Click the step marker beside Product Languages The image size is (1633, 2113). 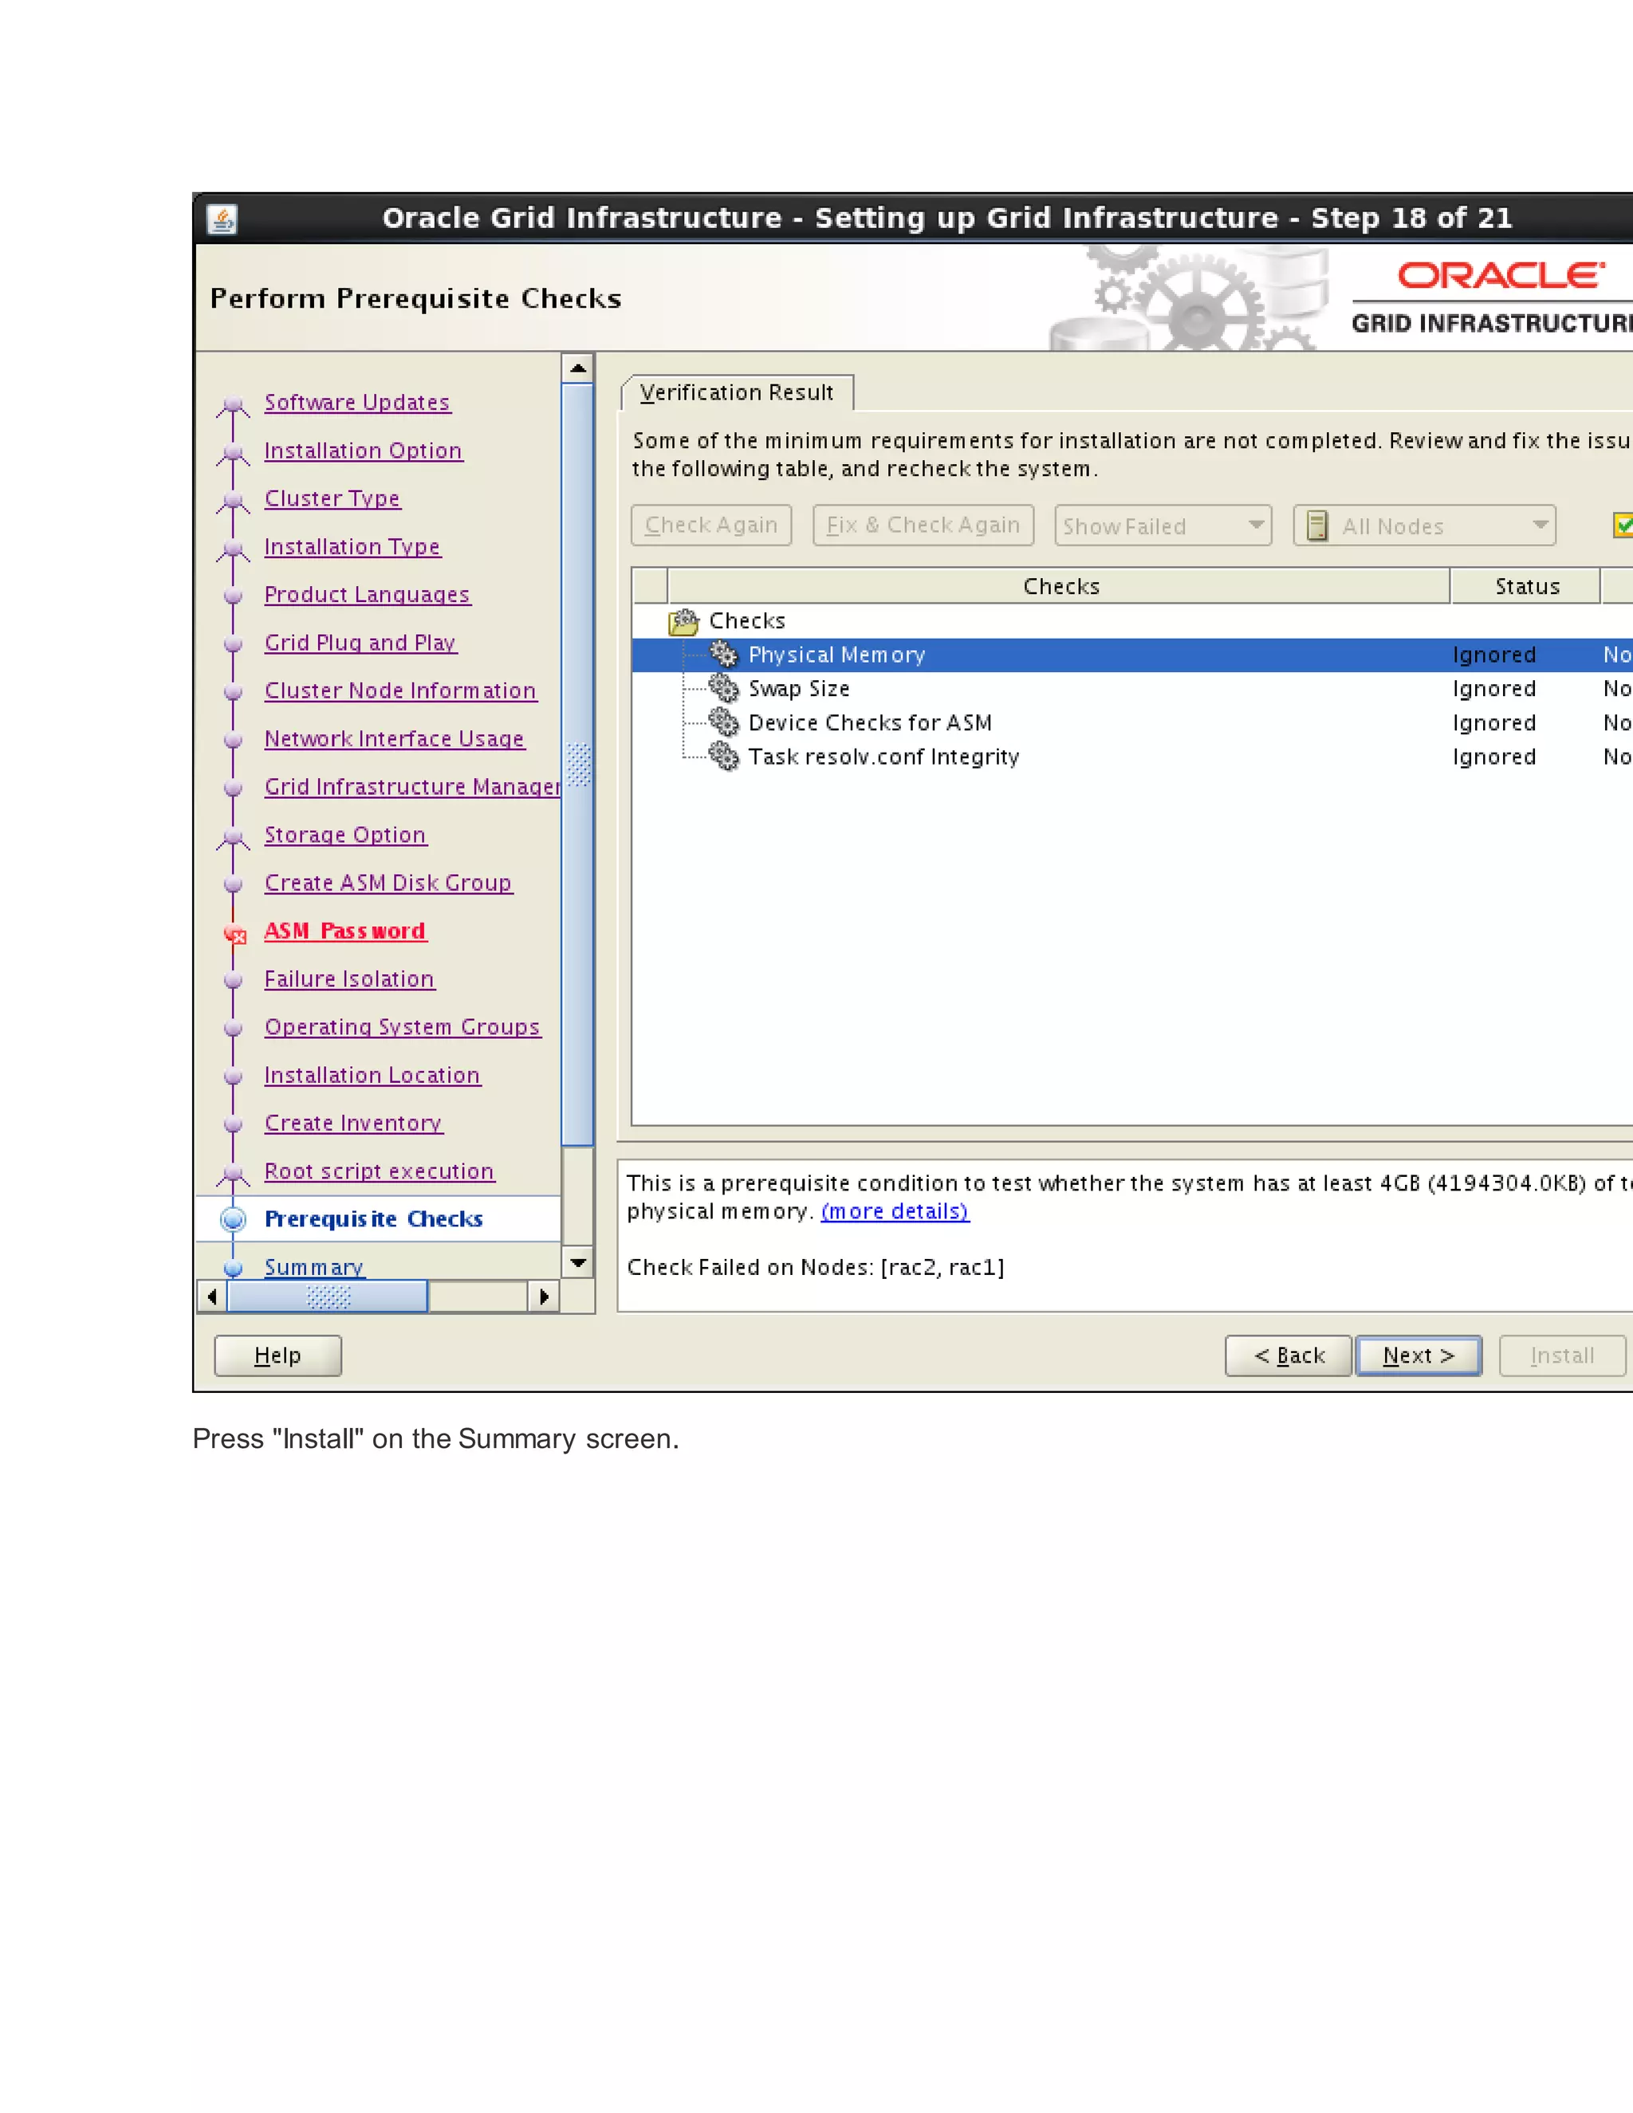point(233,596)
